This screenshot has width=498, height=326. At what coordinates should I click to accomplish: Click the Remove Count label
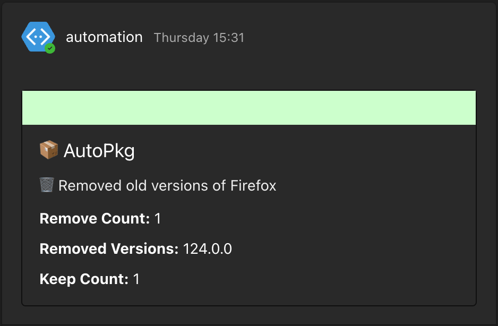(95, 219)
